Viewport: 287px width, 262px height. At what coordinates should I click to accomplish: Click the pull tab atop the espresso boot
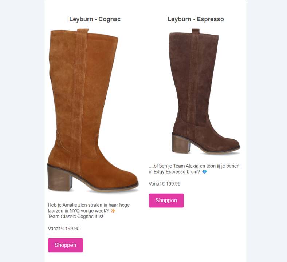[x=196, y=31]
